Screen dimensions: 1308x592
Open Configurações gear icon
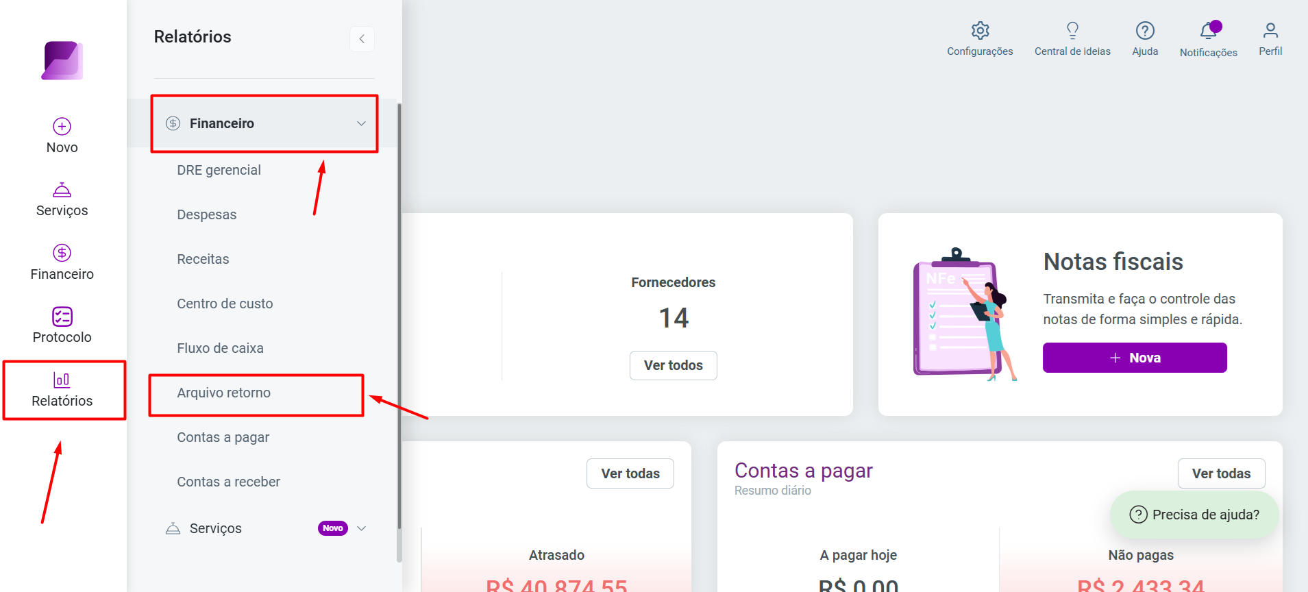(980, 31)
